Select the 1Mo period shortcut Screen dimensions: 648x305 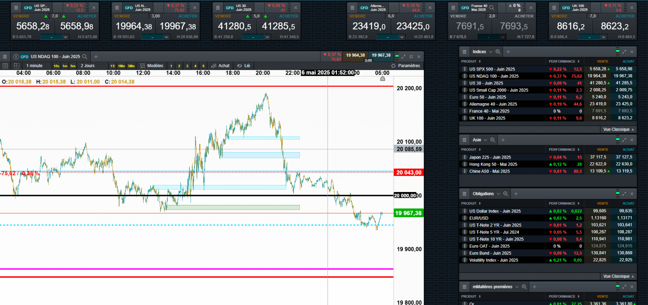click(x=122, y=66)
